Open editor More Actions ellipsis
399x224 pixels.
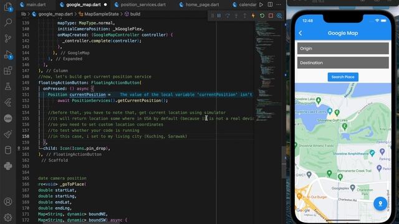click(x=279, y=4)
